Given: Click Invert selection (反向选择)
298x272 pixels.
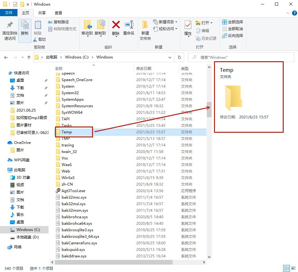Looking at the screenshot, I should [x=233, y=36].
